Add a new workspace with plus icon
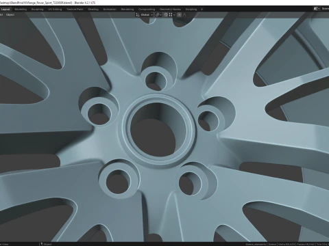 pos(202,10)
